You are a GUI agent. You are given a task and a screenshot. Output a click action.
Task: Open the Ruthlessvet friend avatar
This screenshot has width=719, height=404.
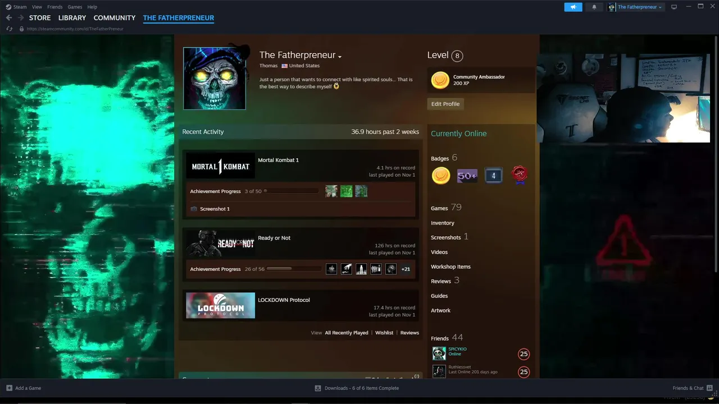(x=439, y=371)
